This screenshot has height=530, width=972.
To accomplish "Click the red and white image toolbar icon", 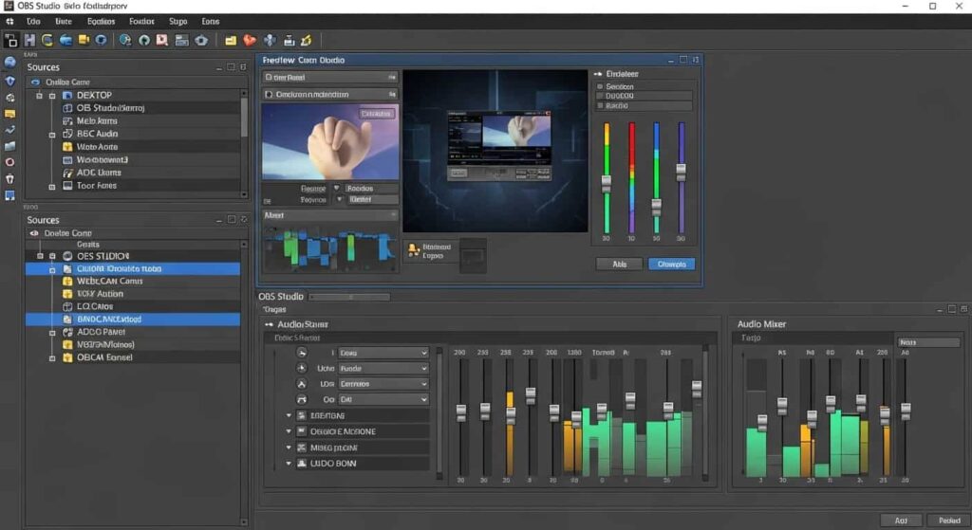I will coord(161,40).
